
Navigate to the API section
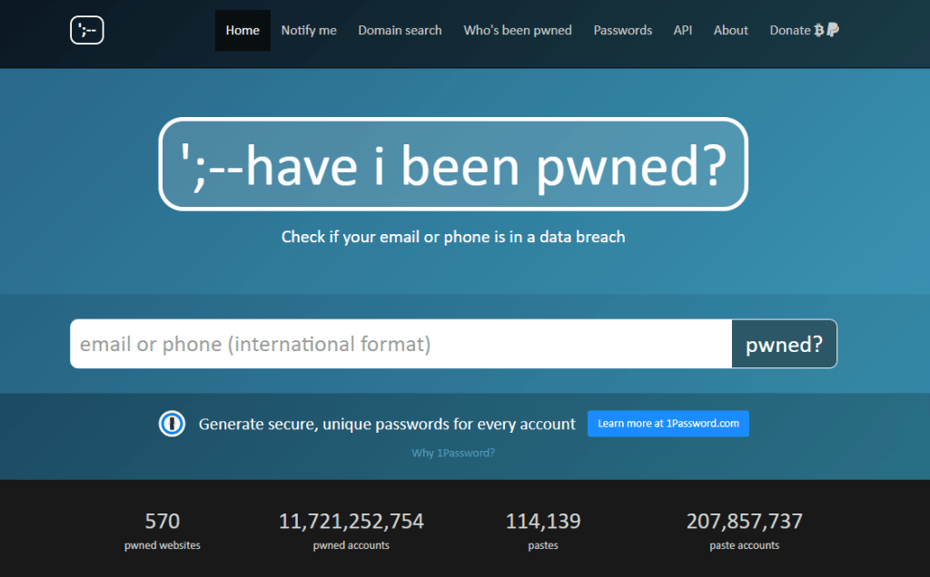682,30
